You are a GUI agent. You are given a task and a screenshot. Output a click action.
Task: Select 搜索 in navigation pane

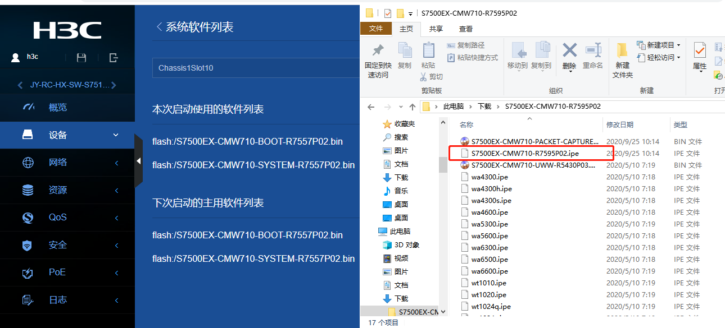(396, 137)
